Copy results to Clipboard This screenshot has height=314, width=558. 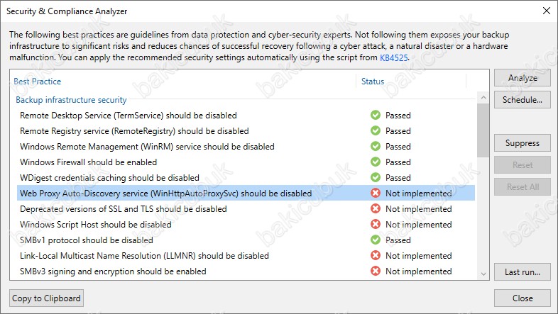point(46,298)
